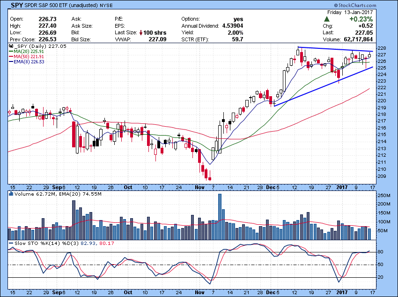The height and width of the screenshot is (297, 398).
Task: Click the High value 227.40
Action: tap(47, 26)
